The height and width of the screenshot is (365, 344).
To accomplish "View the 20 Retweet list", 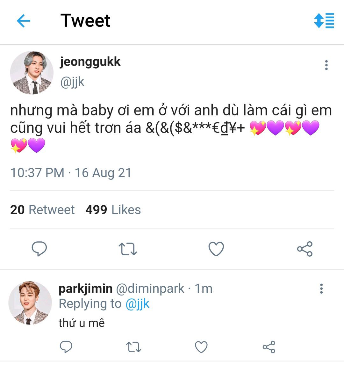I will pyautogui.click(x=42, y=210).
